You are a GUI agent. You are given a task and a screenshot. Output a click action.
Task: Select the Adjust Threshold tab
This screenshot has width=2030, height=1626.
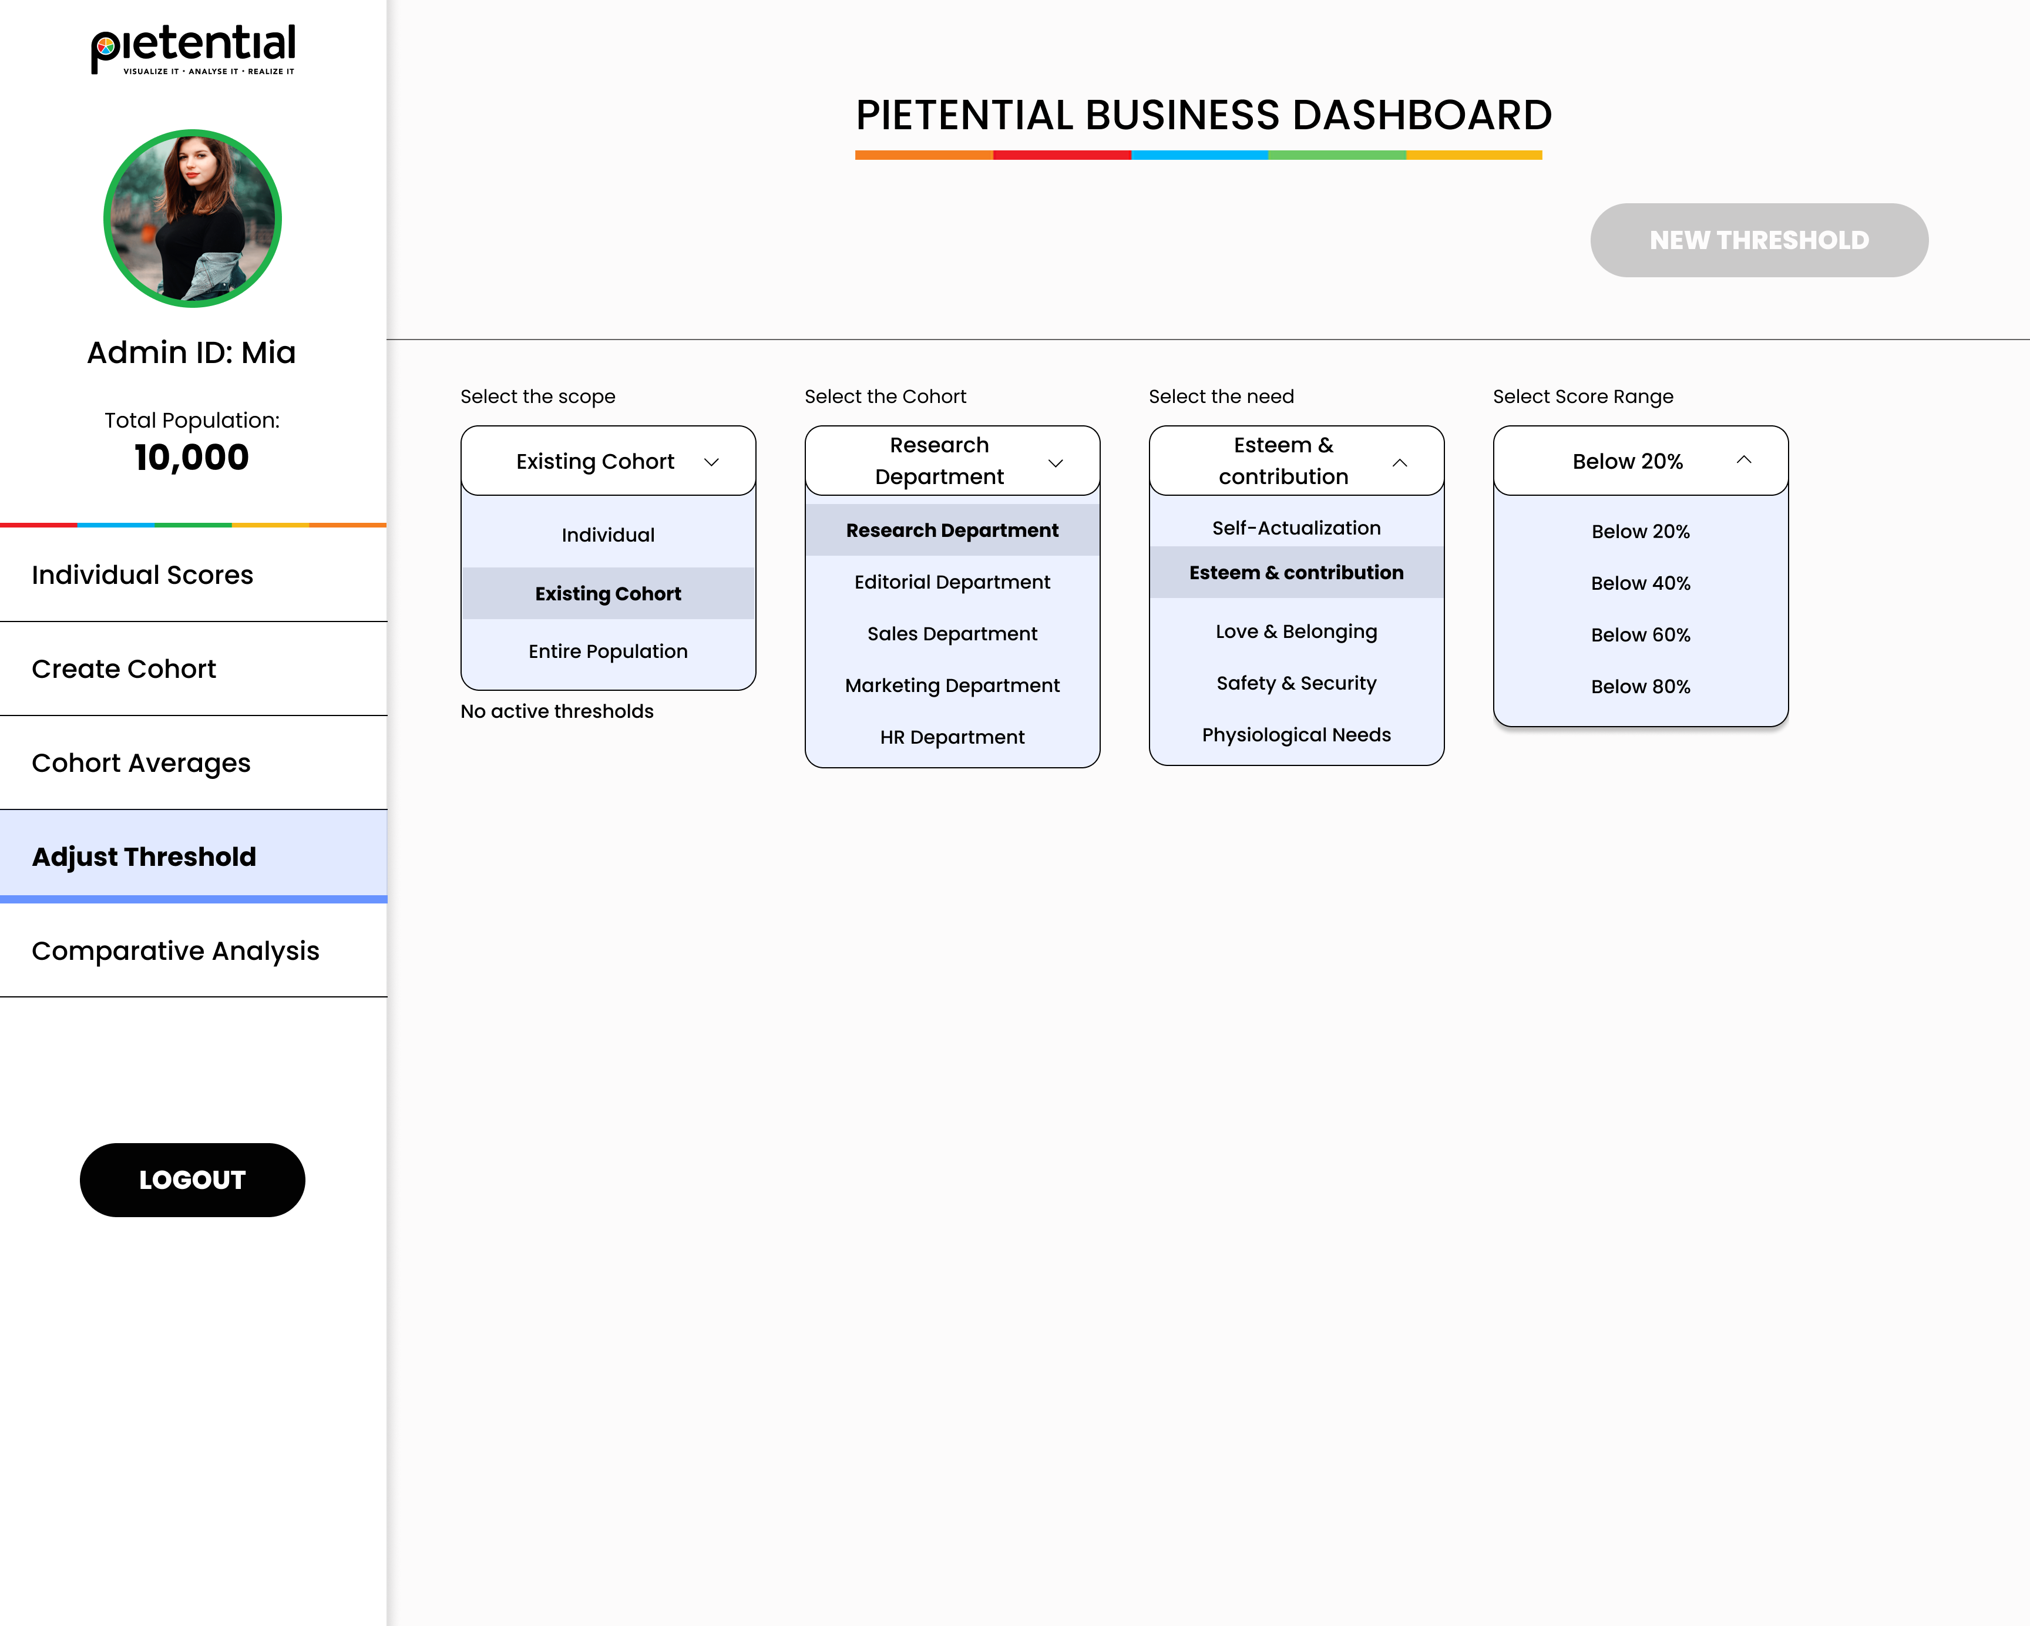pos(193,857)
